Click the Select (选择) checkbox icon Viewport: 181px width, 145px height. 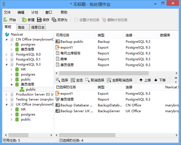click(58, 80)
